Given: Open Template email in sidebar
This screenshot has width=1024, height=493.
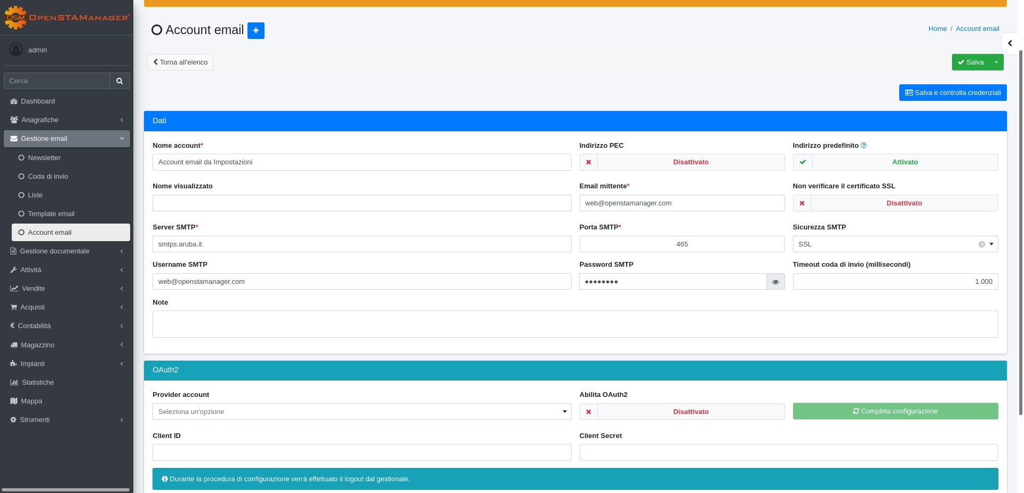Looking at the screenshot, I should coord(51,214).
